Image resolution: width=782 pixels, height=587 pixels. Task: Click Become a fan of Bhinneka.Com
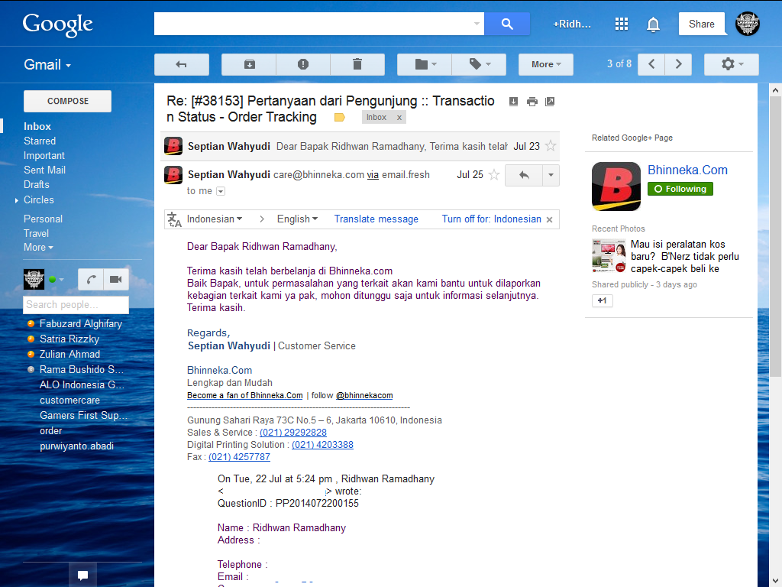click(245, 395)
